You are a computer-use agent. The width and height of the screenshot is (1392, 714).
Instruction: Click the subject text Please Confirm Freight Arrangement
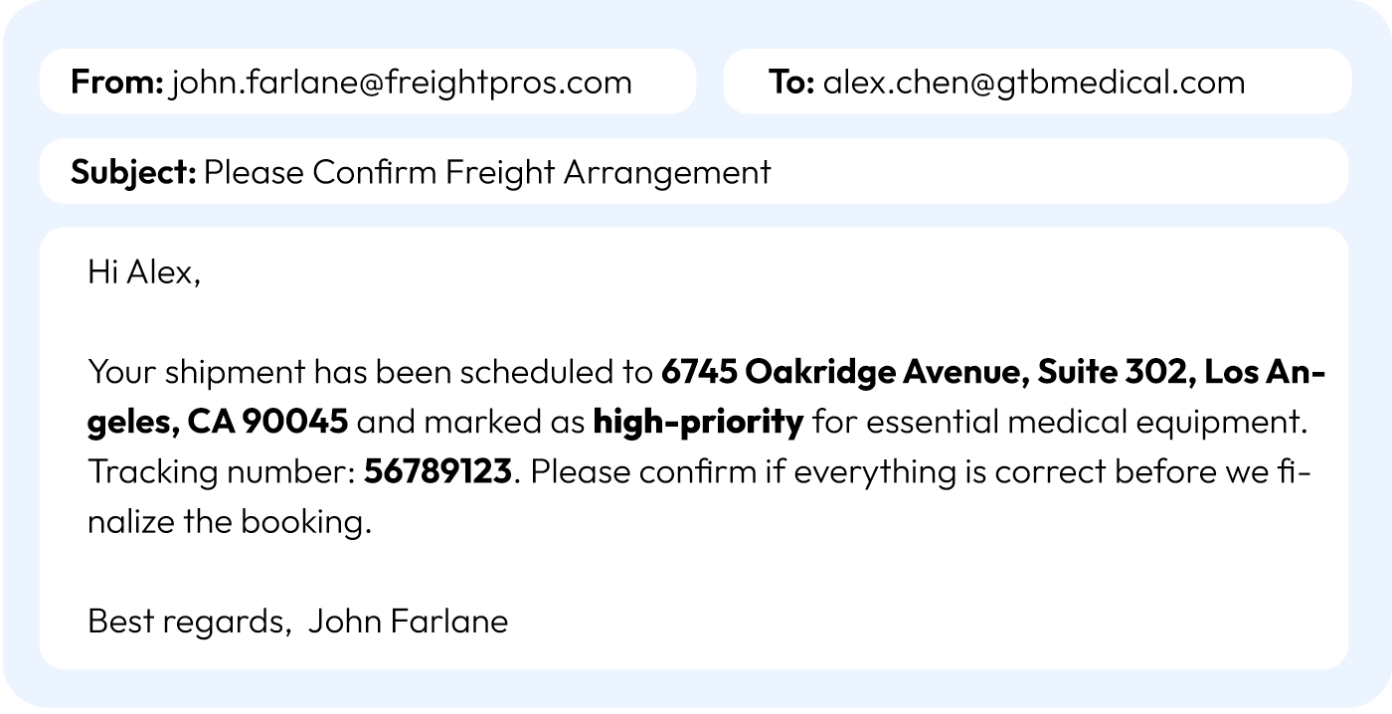[487, 172]
